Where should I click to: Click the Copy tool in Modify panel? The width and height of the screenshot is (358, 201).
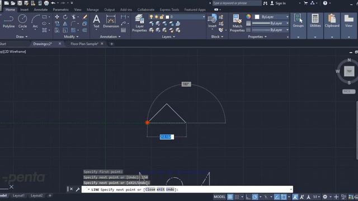point(57,23)
